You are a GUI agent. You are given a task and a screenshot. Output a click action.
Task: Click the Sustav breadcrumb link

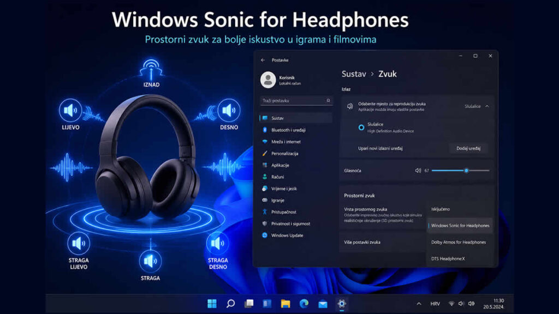(x=354, y=74)
